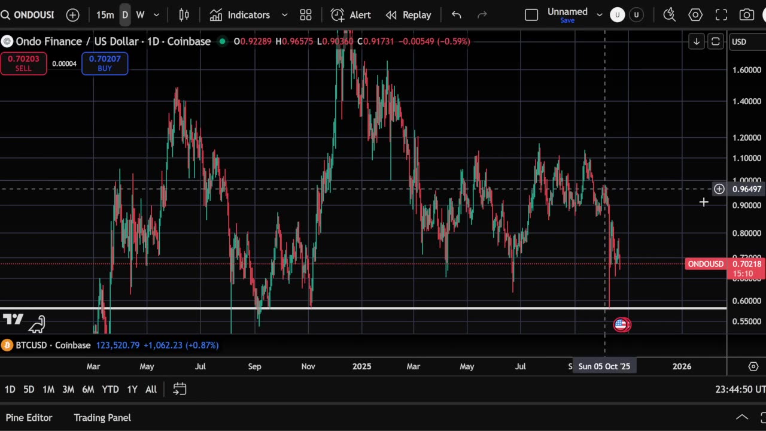Select the 15m interval
Viewport: 766px width, 431px height.
105,15
